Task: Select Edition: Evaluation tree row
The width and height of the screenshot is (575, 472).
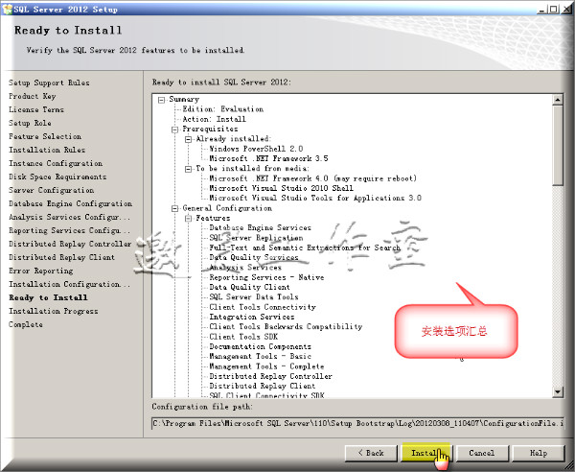Action: [223, 109]
